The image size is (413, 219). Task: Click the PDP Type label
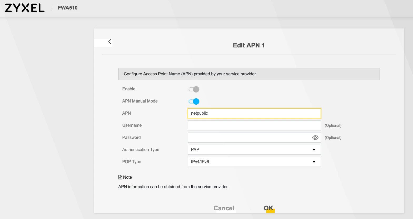(x=132, y=162)
